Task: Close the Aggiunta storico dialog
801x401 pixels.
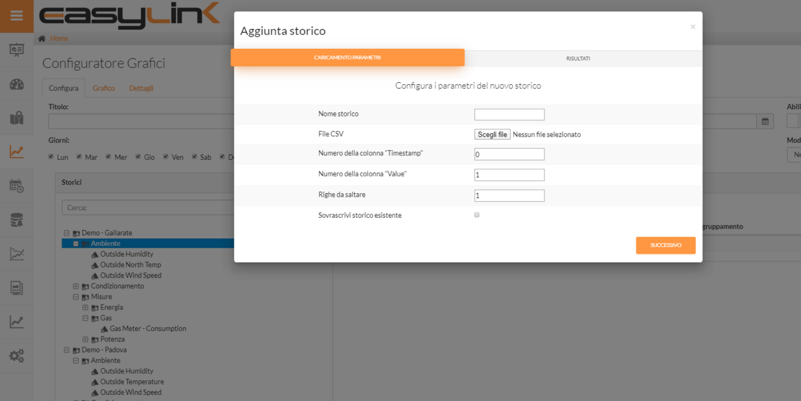Action: (x=693, y=27)
